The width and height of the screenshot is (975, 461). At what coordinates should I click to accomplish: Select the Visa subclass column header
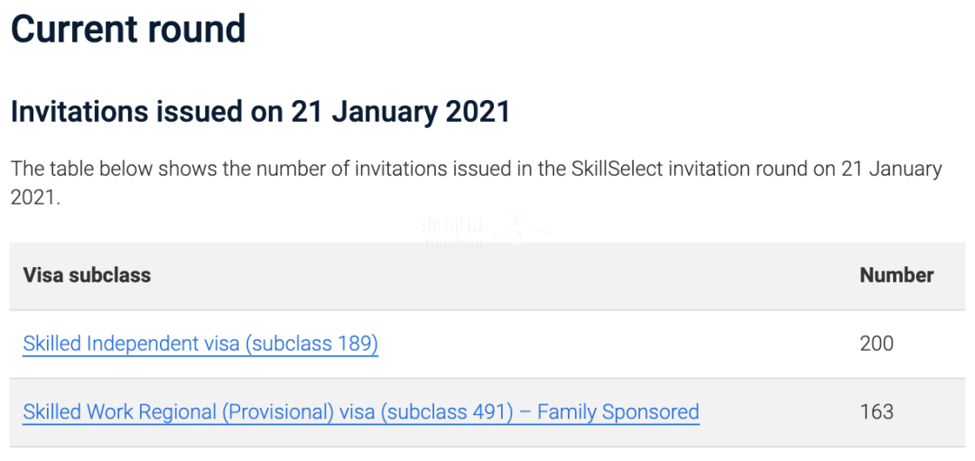point(87,275)
